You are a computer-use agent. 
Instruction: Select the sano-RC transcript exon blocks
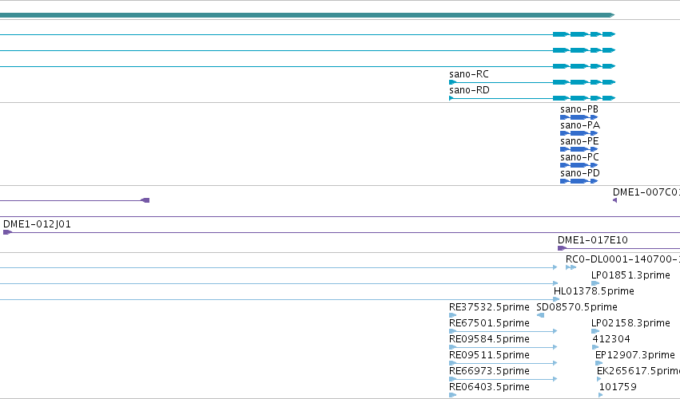[584, 82]
